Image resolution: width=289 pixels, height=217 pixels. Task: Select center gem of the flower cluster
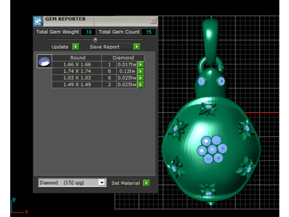(x=212, y=149)
